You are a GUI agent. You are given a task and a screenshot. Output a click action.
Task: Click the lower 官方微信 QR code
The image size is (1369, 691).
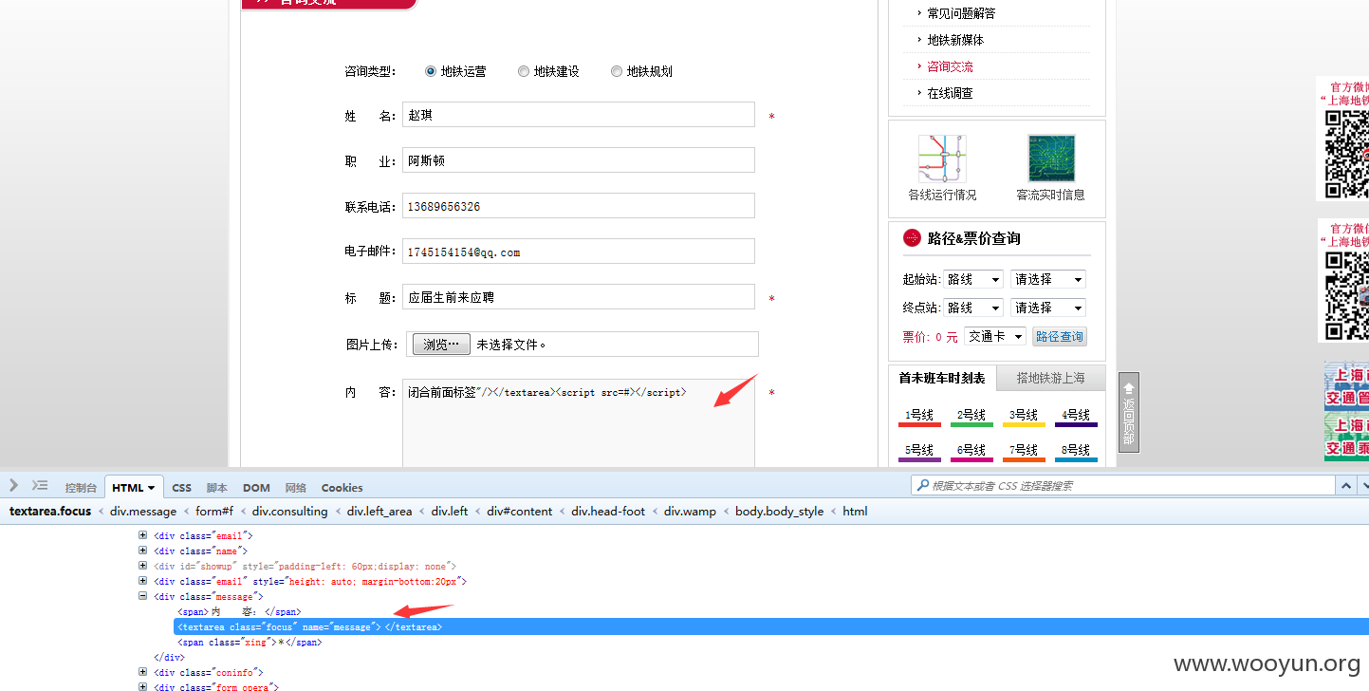tap(1346, 295)
